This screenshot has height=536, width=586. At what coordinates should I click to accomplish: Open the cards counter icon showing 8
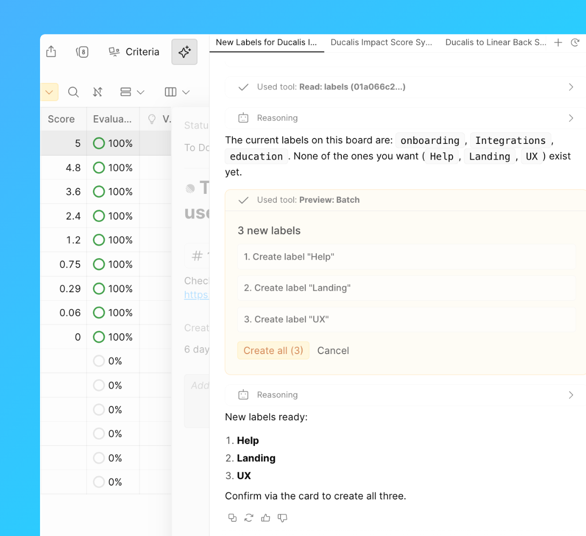82,51
